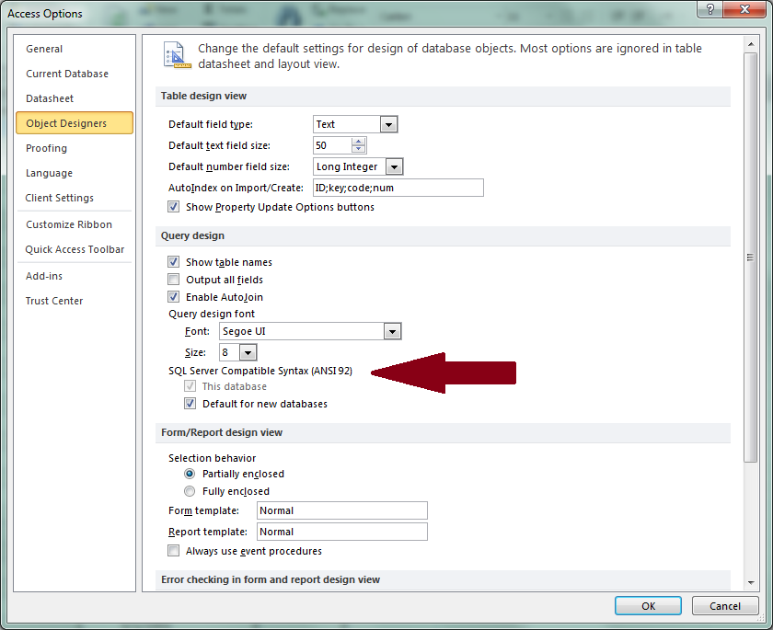Open the Default number field size dropdown
The image size is (773, 630).
pyautogui.click(x=394, y=166)
